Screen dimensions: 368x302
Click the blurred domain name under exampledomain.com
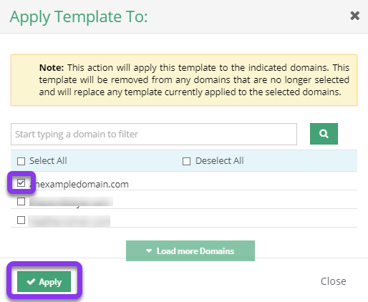(x=71, y=202)
